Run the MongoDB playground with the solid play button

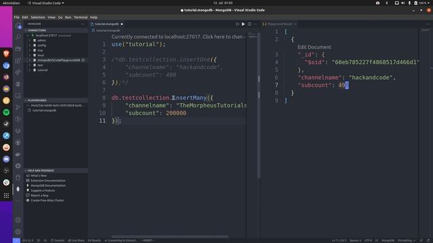(244, 24)
